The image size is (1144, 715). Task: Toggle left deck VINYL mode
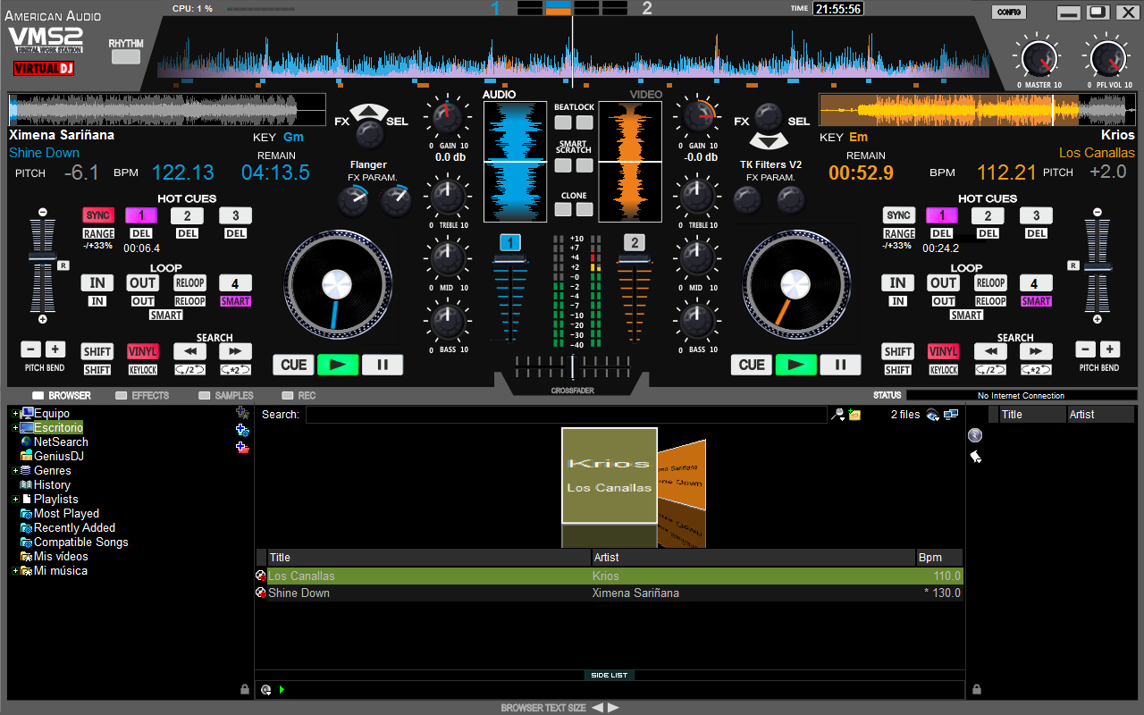(142, 351)
